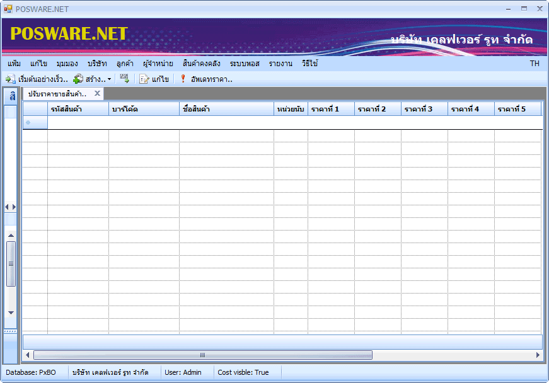Click the แก้ไข (edit) pencil icon

(144, 79)
